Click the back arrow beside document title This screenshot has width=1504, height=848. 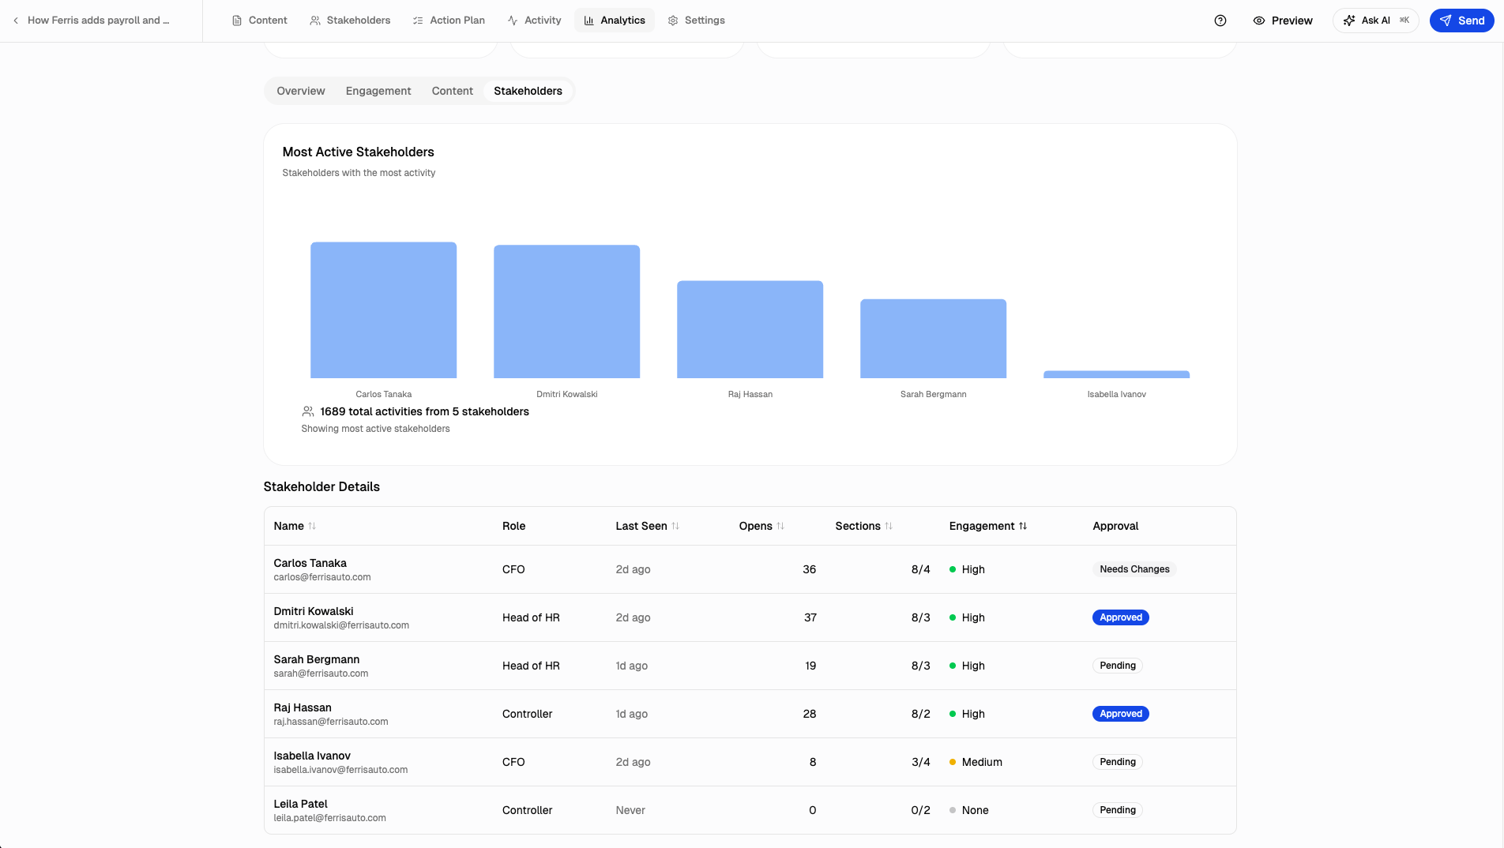[16, 21]
